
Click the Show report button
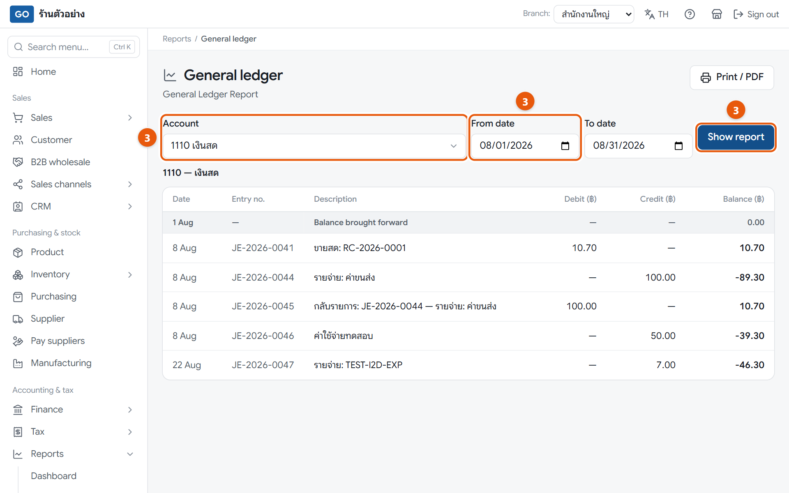[x=736, y=137]
